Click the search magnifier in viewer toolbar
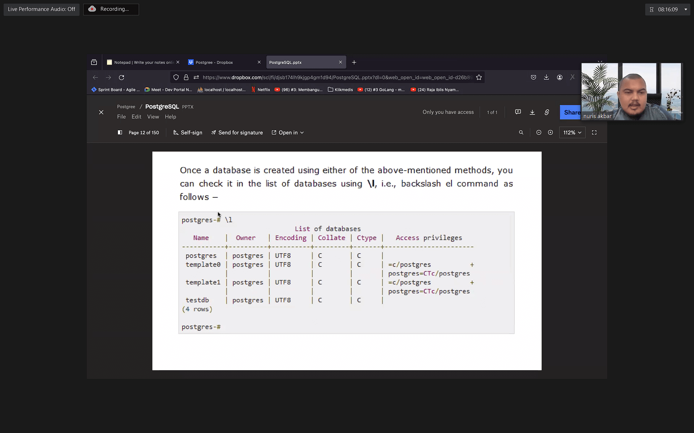 pos(521,132)
